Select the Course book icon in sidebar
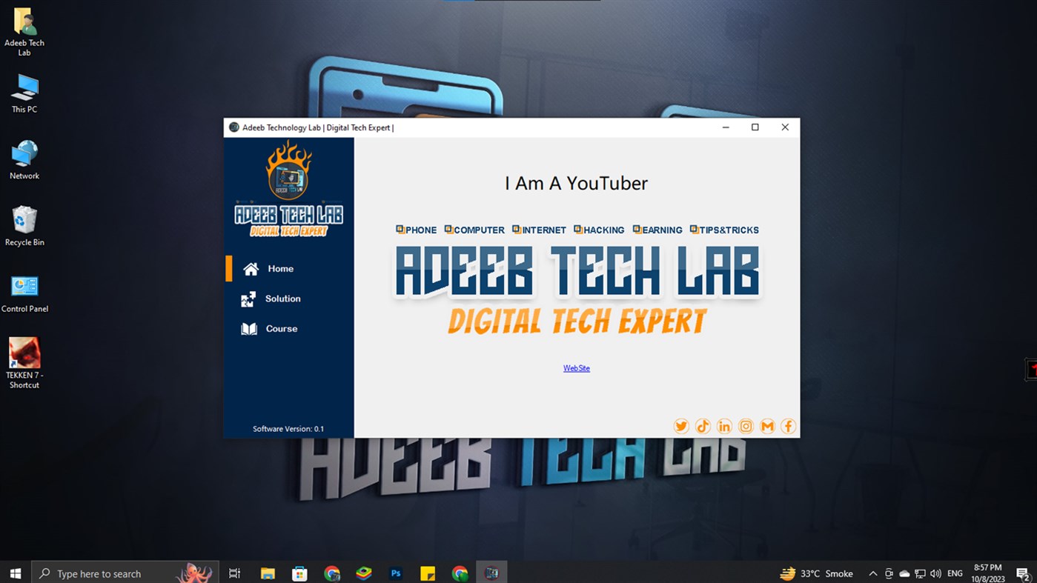Image resolution: width=1037 pixels, height=583 pixels. pos(251,327)
